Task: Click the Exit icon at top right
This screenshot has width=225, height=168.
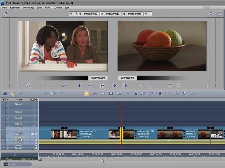Action: click(220, 14)
